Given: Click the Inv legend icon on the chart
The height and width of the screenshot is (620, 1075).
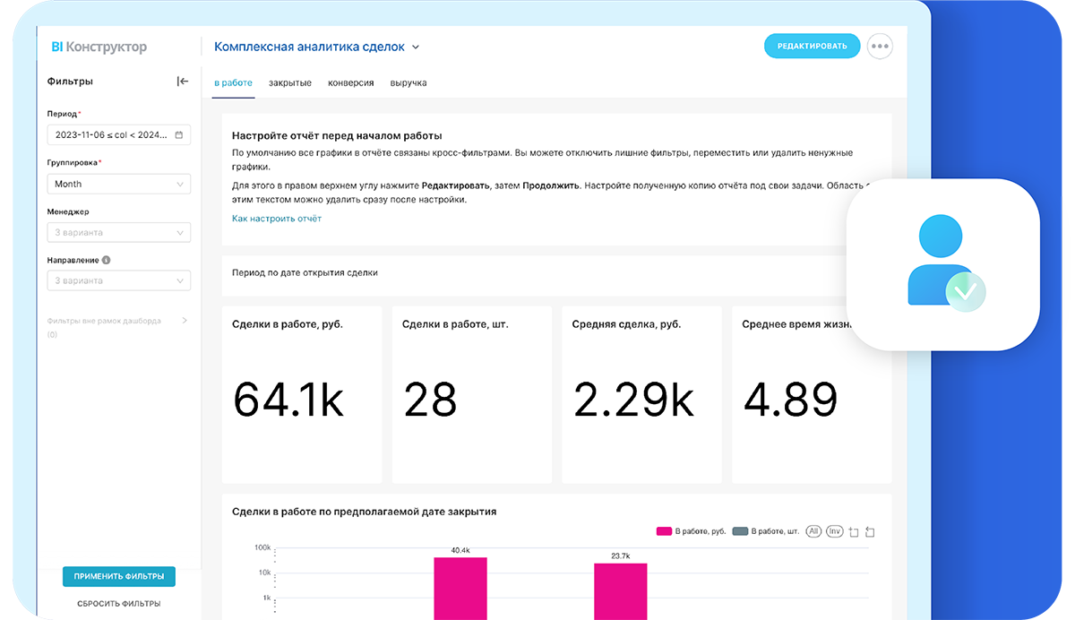Looking at the screenshot, I should [834, 530].
